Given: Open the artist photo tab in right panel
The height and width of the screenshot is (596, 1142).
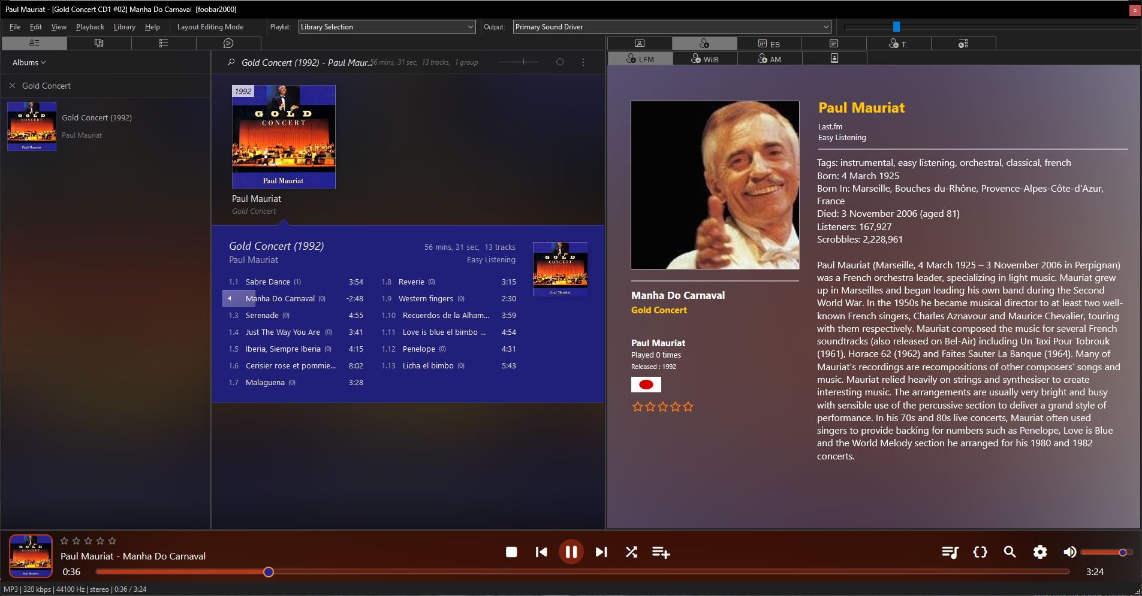Looking at the screenshot, I should pyautogui.click(x=640, y=43).
